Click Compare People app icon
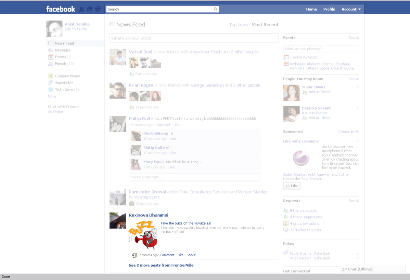The width and height of the screenshot is (410, 280). click(x=51, y=76)
